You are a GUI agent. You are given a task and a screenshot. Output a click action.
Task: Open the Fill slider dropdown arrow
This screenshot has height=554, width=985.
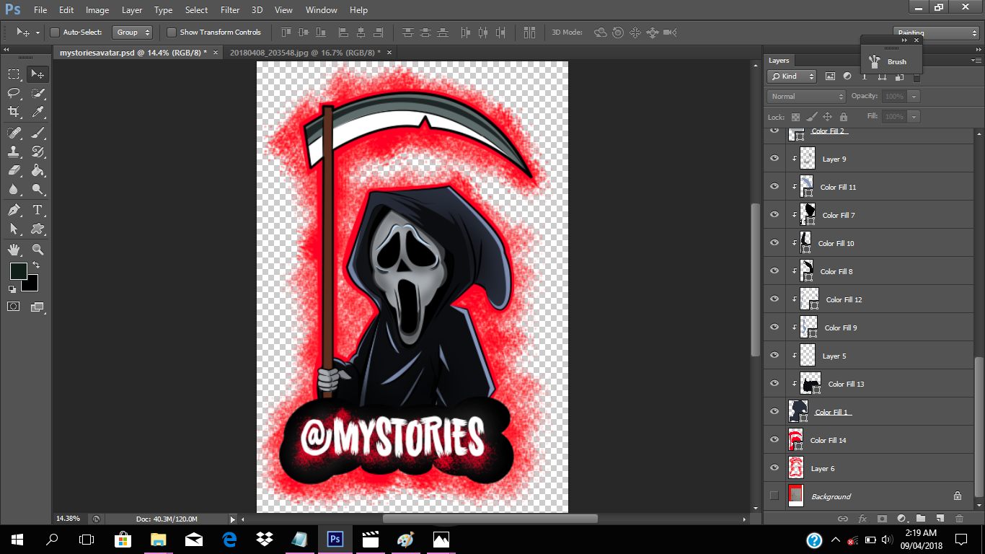914,116
